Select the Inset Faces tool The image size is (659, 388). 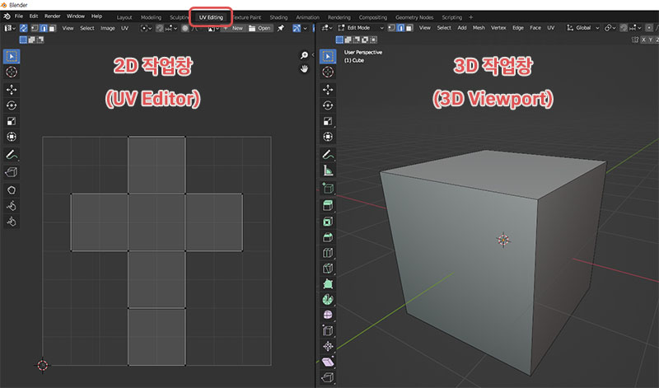(328, 222)
